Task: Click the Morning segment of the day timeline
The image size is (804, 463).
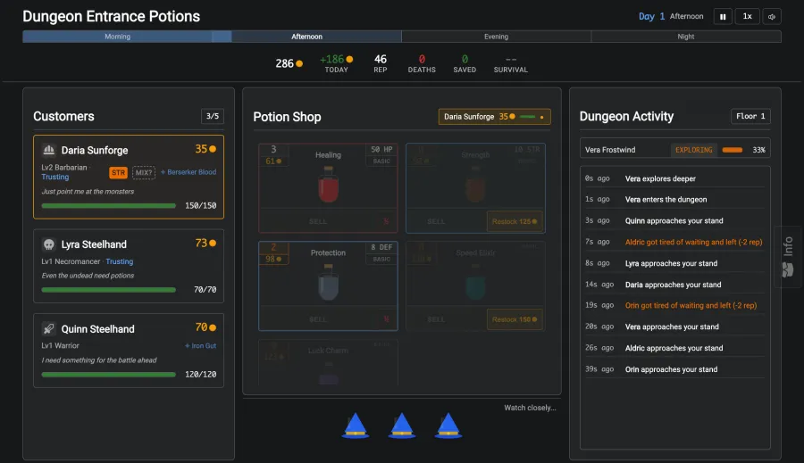Action: click(117, 37)
